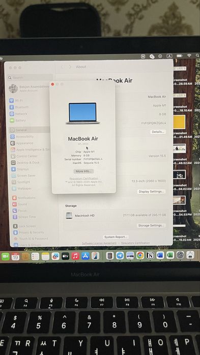
Task: Open Regulatory Certification link in About This Mac
Action: 84,179
